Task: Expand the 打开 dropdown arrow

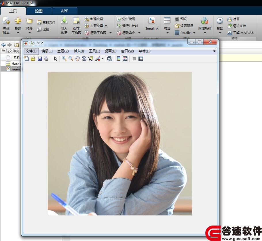Action: click(30, 33)
